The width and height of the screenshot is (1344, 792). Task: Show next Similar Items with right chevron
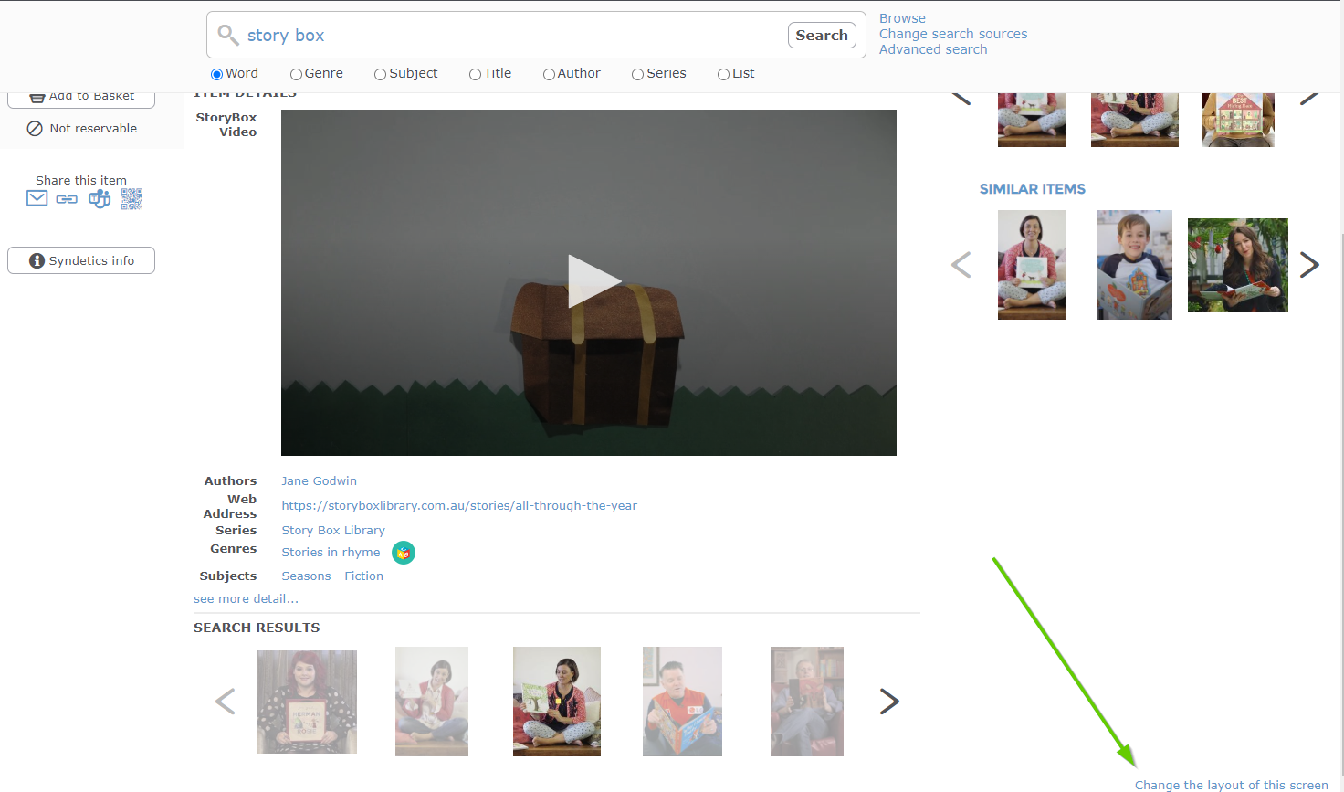(x=1308, y=265)
